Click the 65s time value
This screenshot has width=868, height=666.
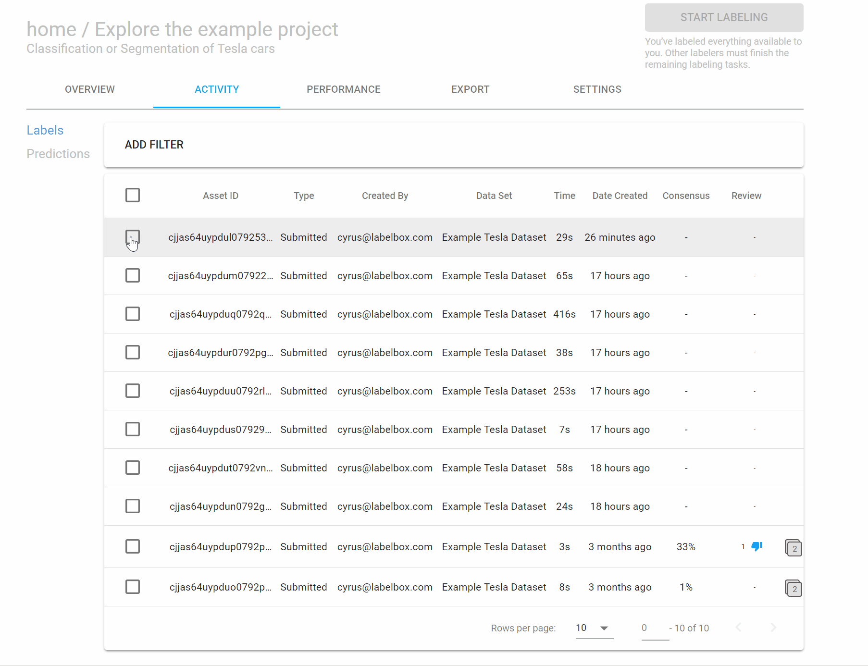coord(564,276)
